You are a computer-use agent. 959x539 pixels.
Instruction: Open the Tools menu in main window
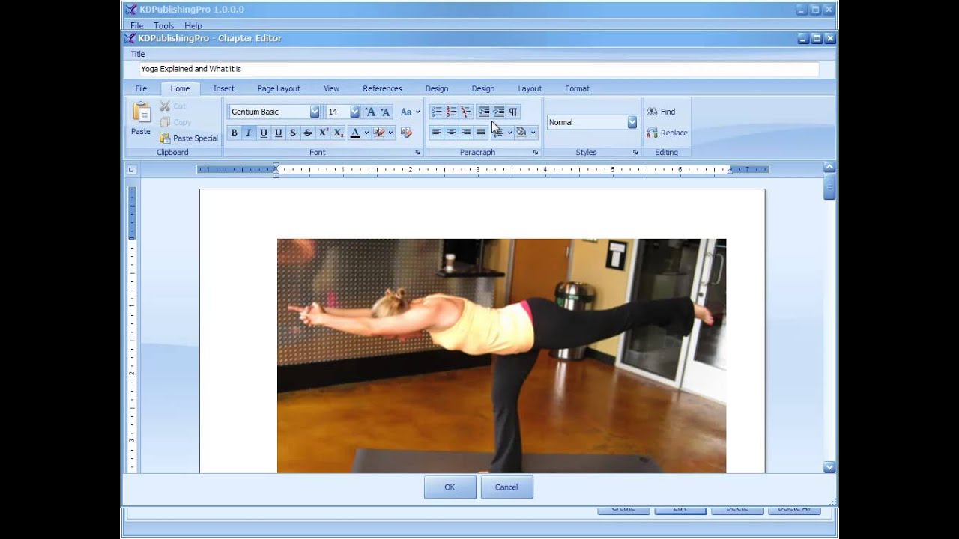163,25
